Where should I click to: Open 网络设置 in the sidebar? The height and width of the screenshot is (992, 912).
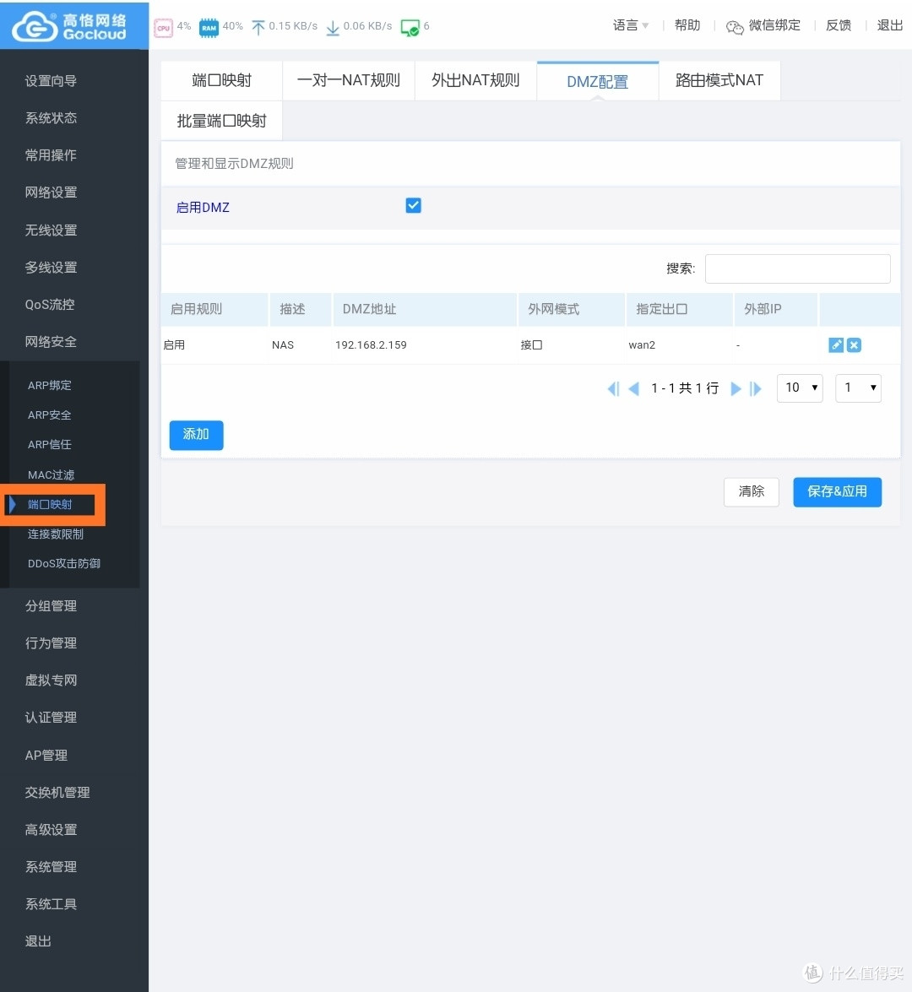[x=51, y=192]
